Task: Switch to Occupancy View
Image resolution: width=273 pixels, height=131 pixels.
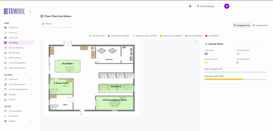Action: [242, 25]
